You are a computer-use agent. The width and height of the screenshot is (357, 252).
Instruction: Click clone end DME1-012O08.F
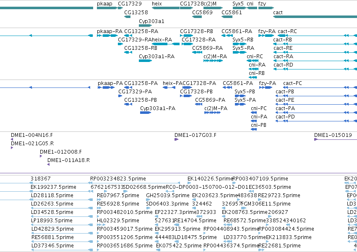tap(41, 156)
